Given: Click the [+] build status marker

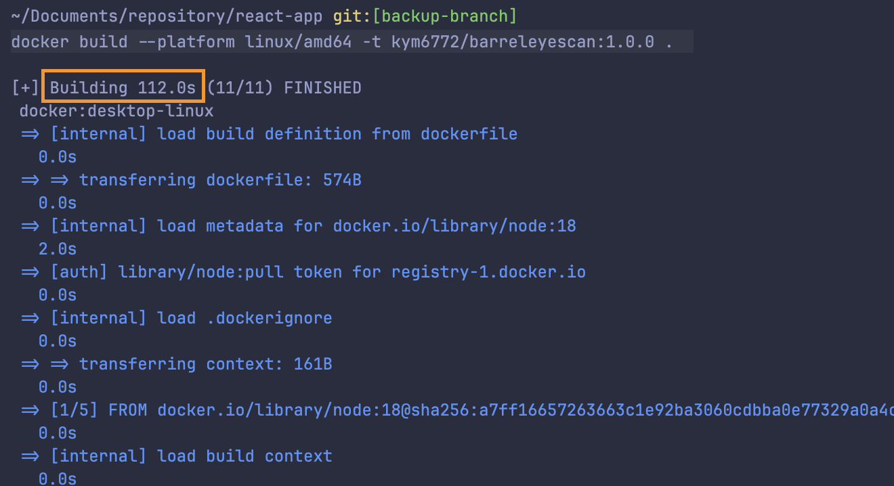Looking at the screenshot, I should pos(25,88).
